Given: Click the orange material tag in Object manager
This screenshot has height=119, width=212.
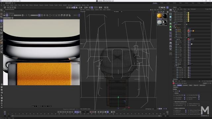Looking at the screenshot, I should 193,31.
